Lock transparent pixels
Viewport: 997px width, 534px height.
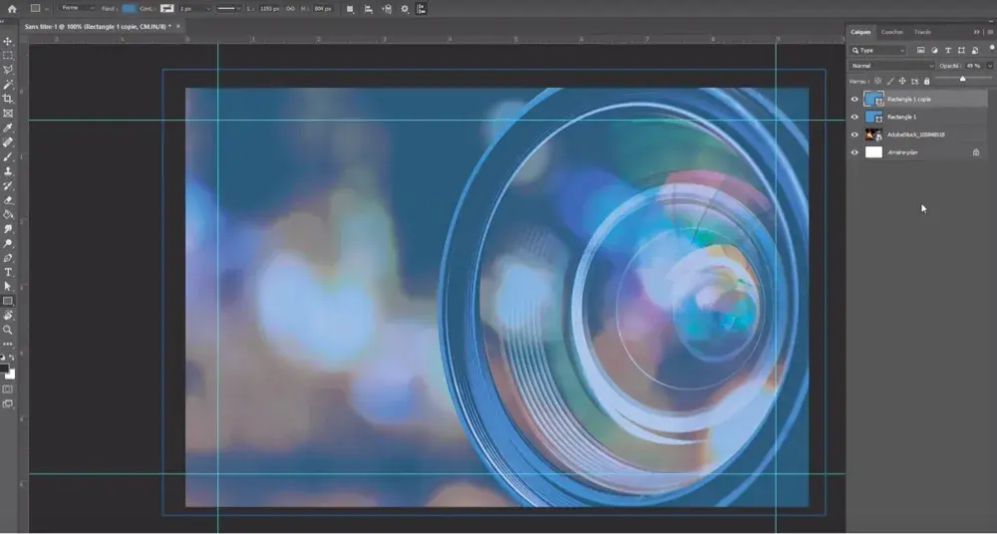[x=878, y=82]
